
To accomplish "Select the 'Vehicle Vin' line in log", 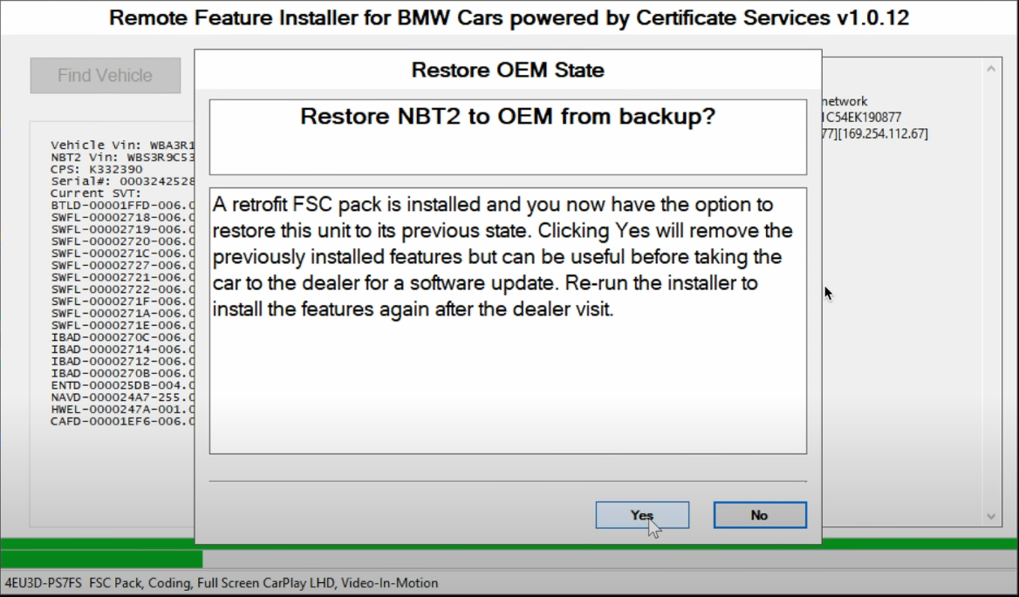I will coord(123,146).
